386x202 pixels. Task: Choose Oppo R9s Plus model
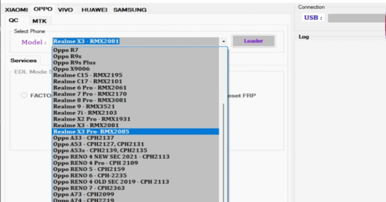[x=136, y=63]
